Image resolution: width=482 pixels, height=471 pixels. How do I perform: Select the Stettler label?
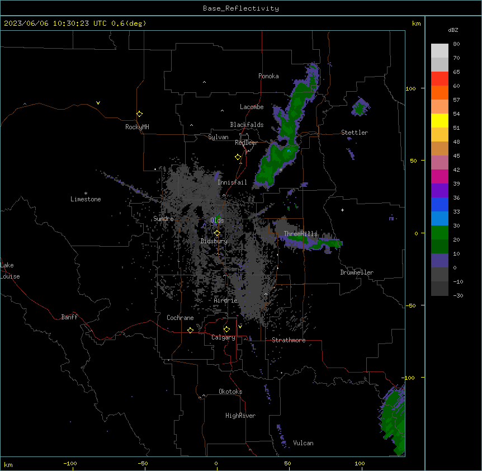(x=355, y=133)
